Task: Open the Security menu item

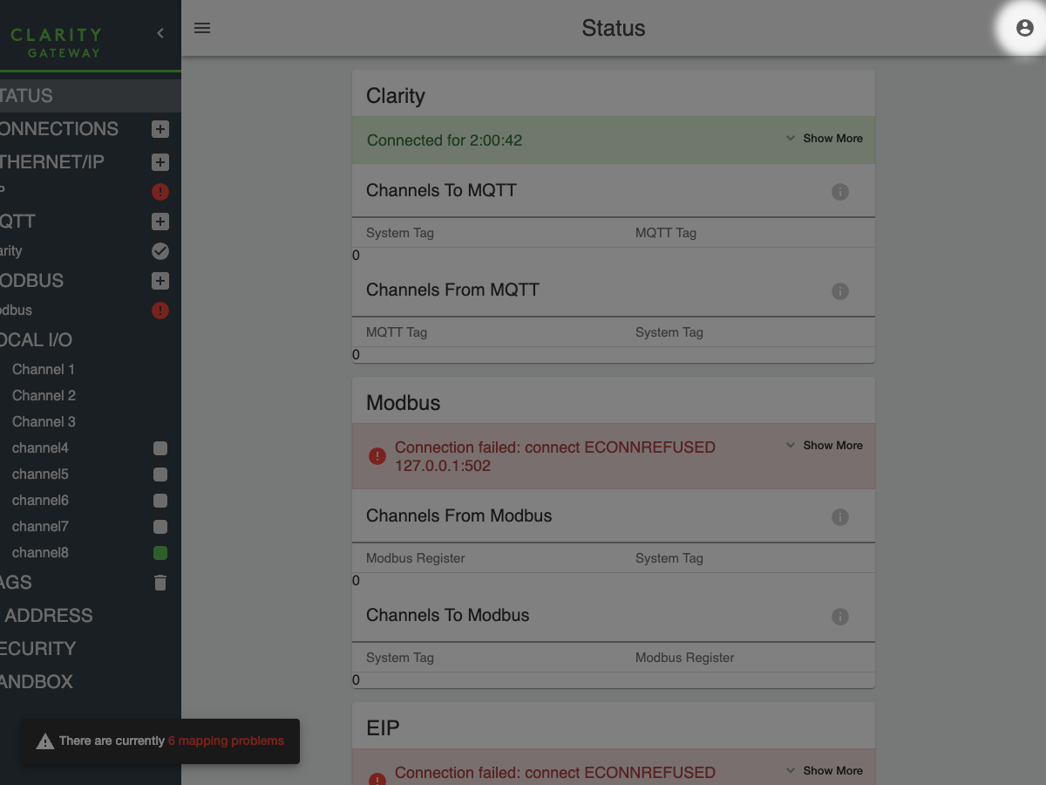Action: point(38,649)
